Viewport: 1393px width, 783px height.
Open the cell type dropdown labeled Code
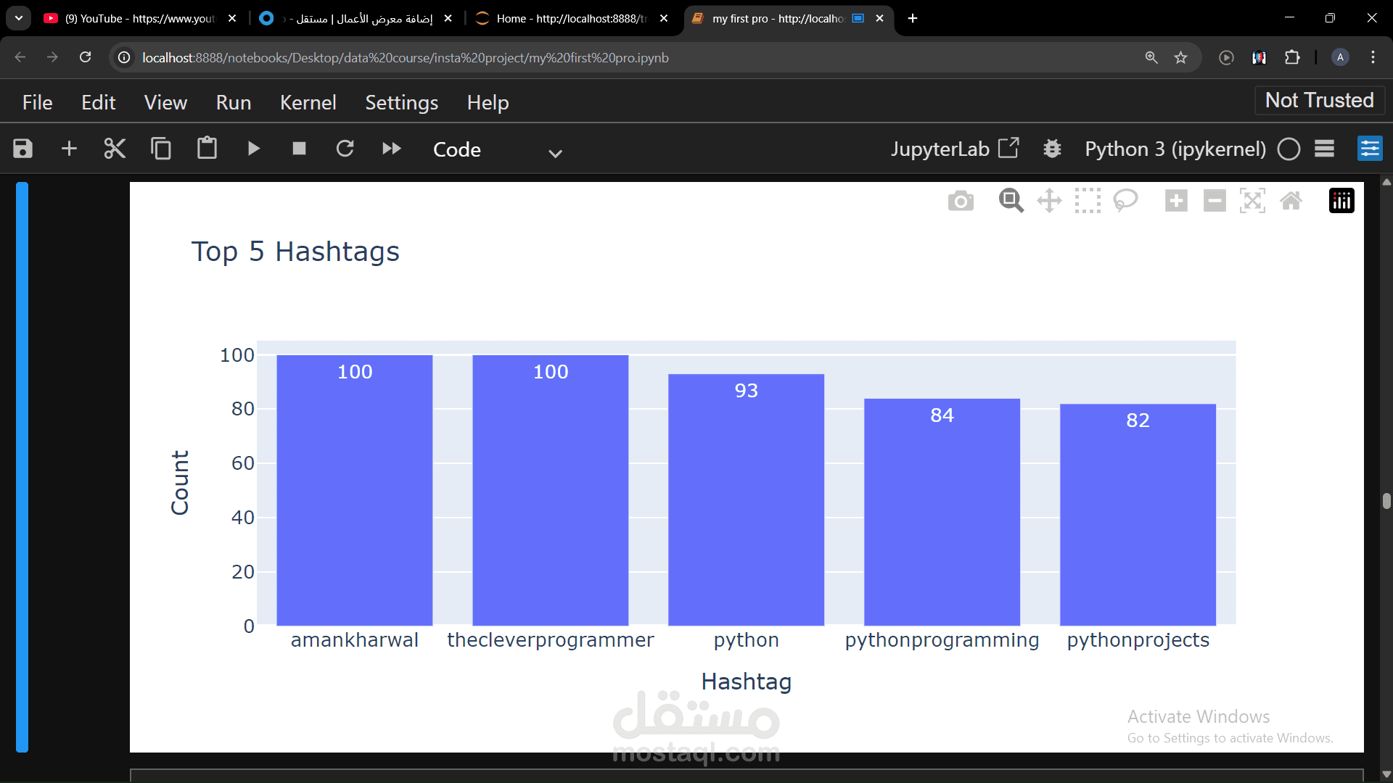point(497,150)
